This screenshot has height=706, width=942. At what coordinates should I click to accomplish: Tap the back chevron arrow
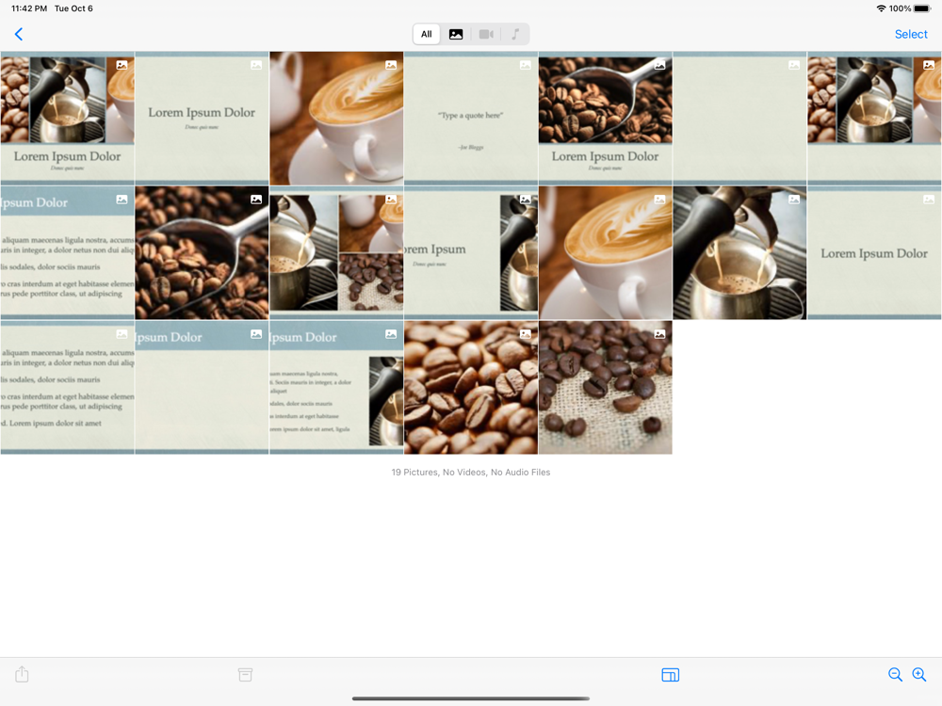click(x=19, y=34)
